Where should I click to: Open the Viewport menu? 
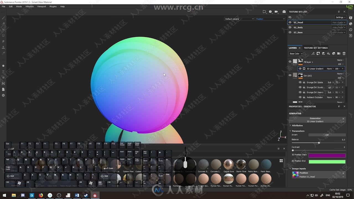click(41, 6)
